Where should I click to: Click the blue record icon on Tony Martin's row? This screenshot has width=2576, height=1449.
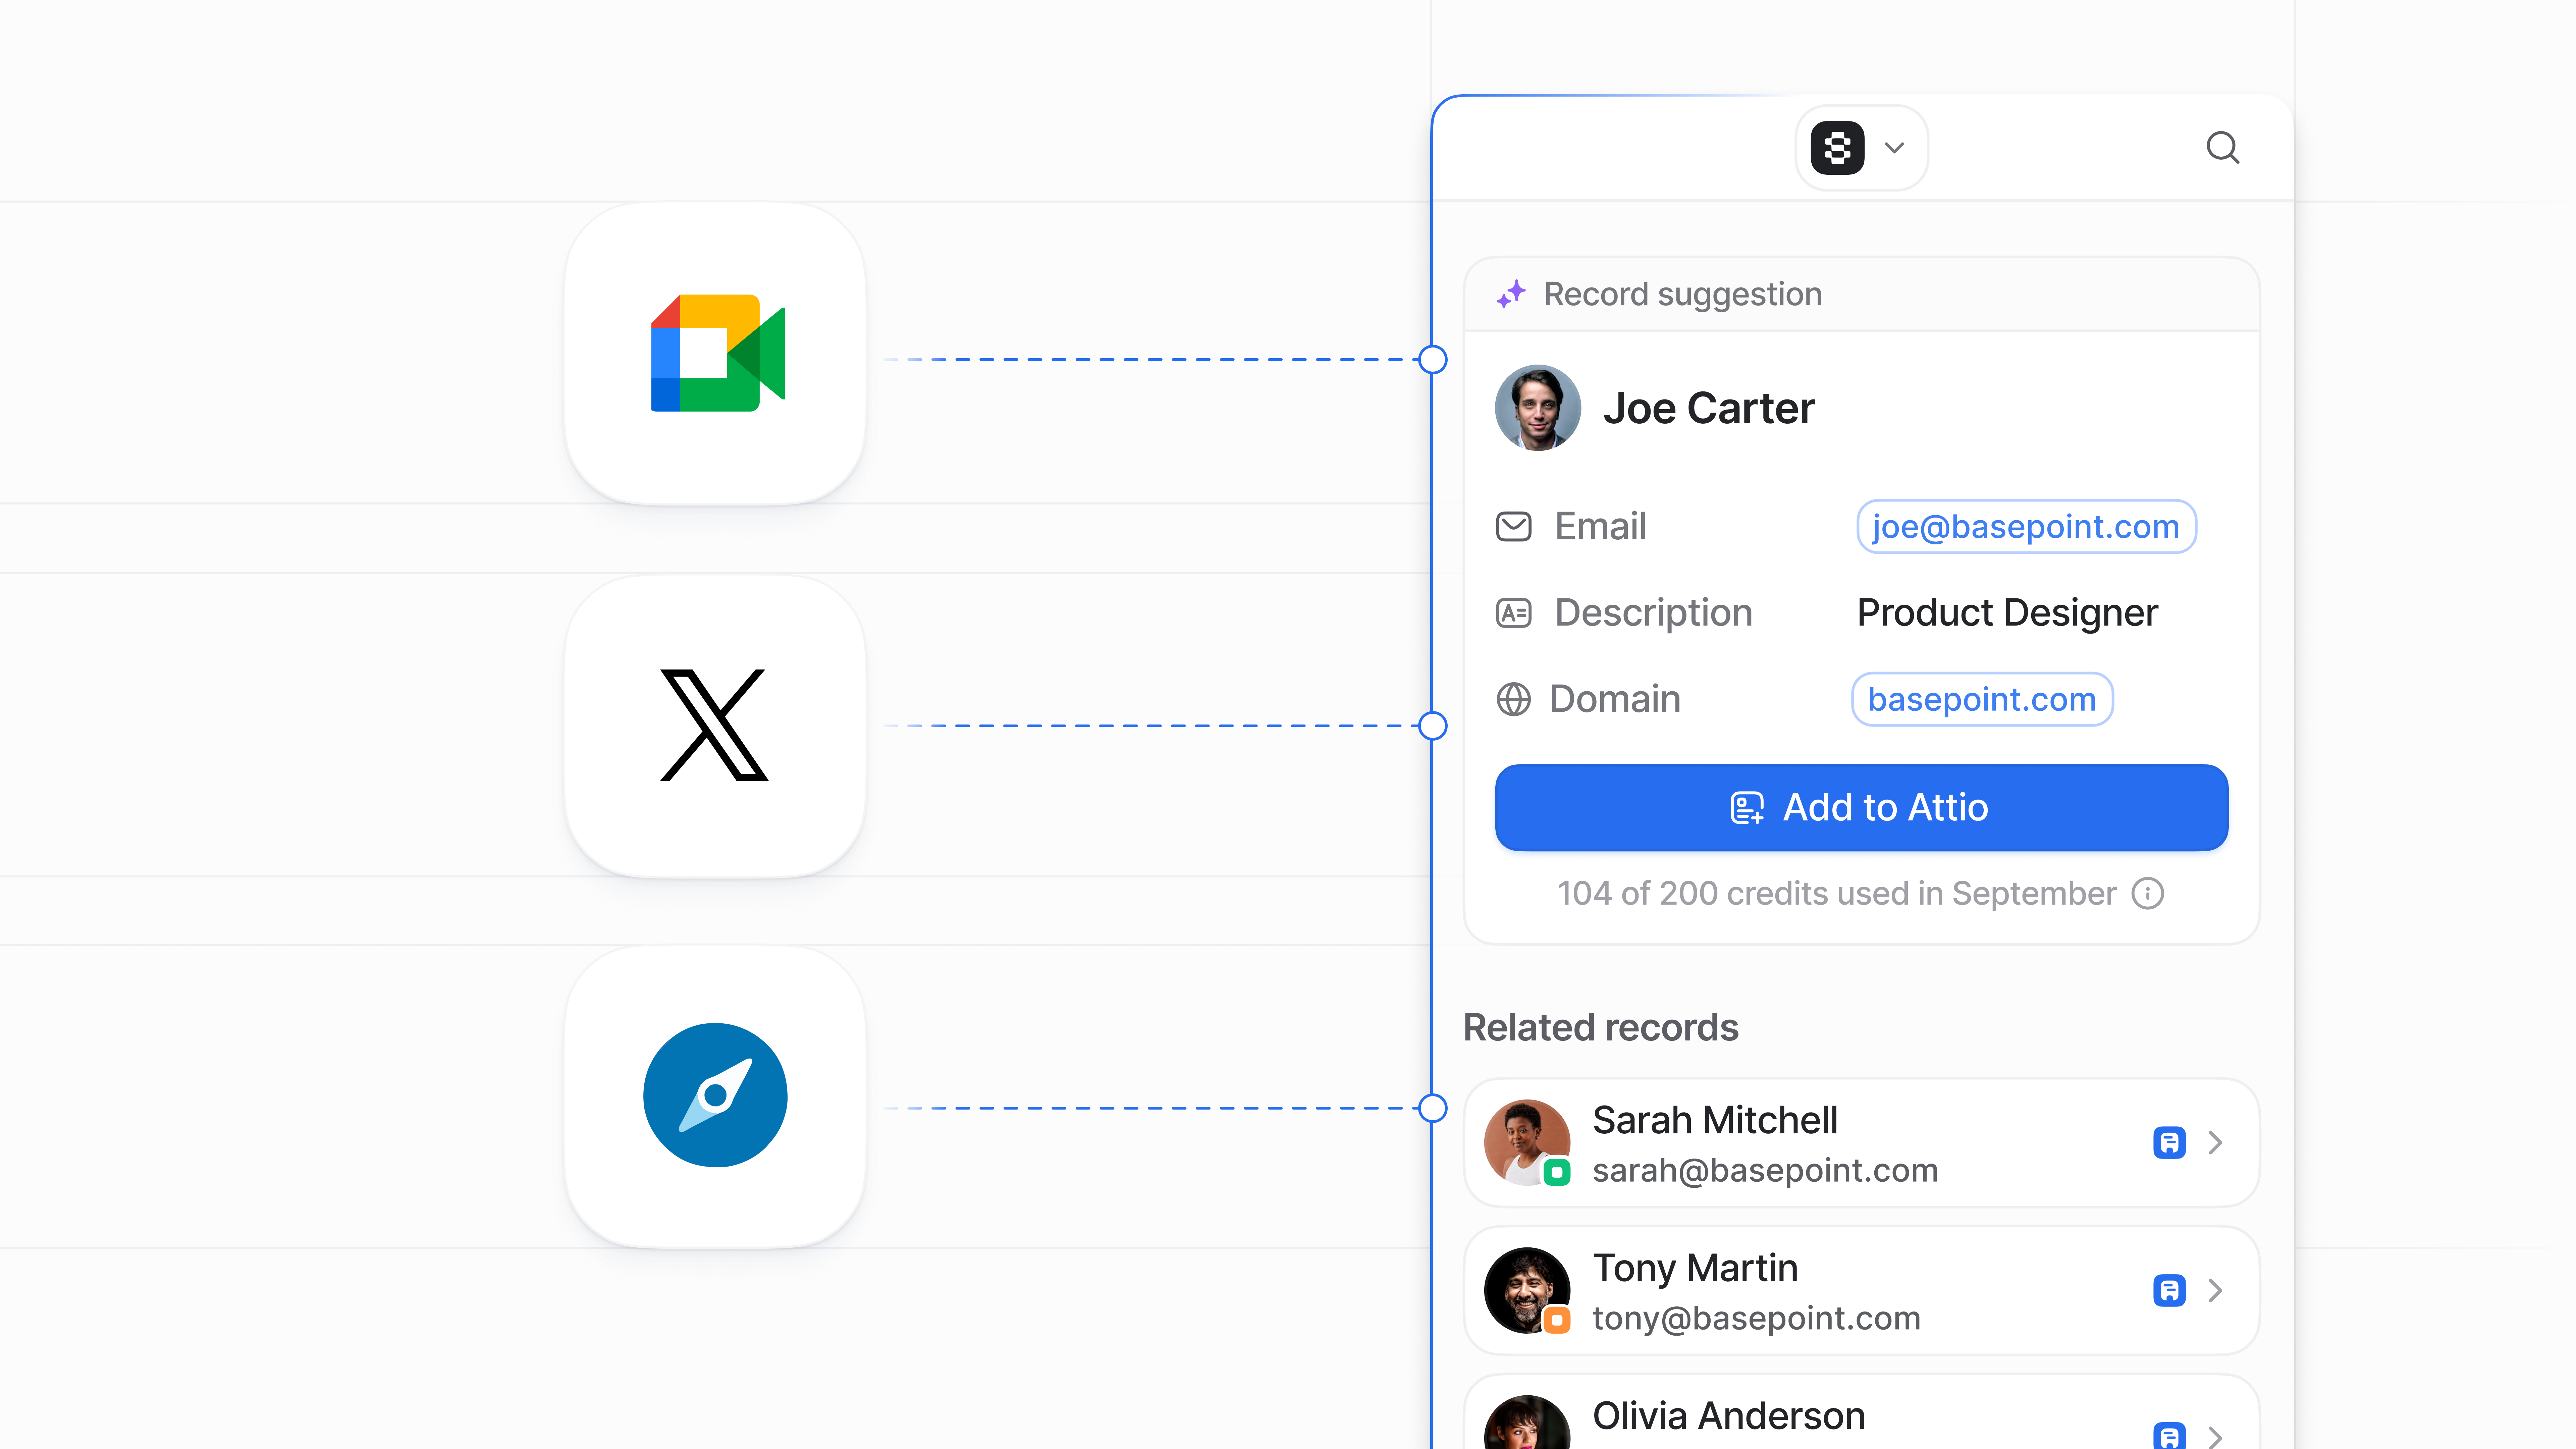point(2169,1290)
